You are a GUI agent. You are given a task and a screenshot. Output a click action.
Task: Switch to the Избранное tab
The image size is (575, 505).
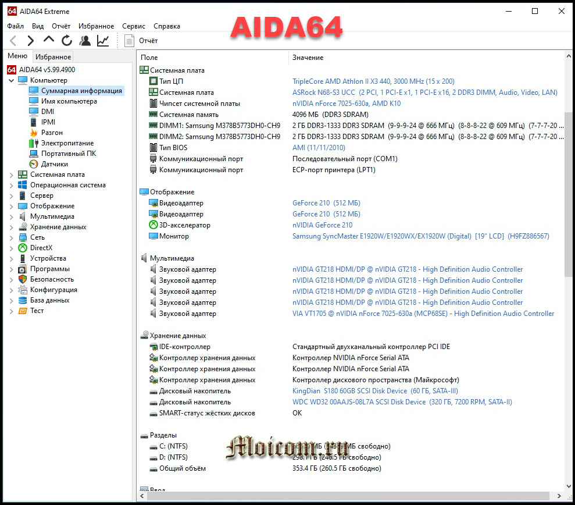53,56
